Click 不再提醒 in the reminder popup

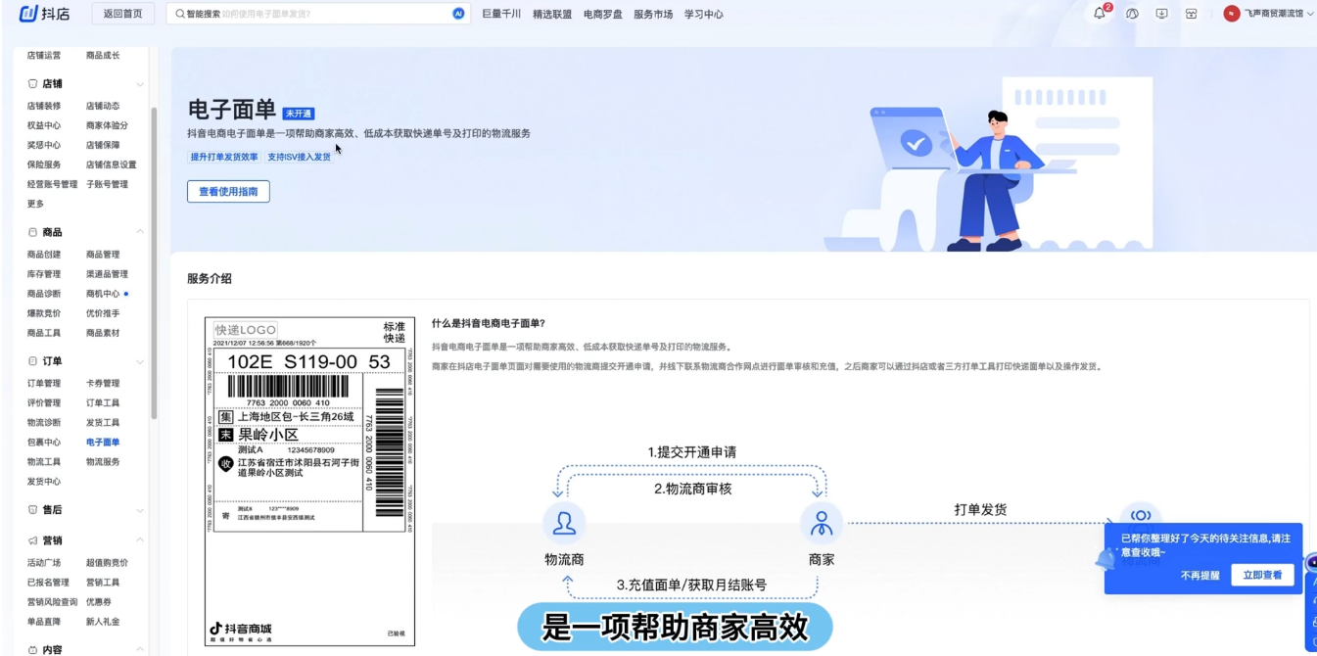point(1199,576)
